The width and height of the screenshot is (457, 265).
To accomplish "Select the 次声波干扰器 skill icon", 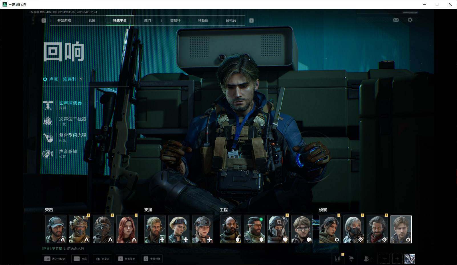I will pyautogui.click(x=48, y=121).
